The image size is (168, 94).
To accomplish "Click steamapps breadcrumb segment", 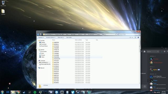I will click(73, 34).
